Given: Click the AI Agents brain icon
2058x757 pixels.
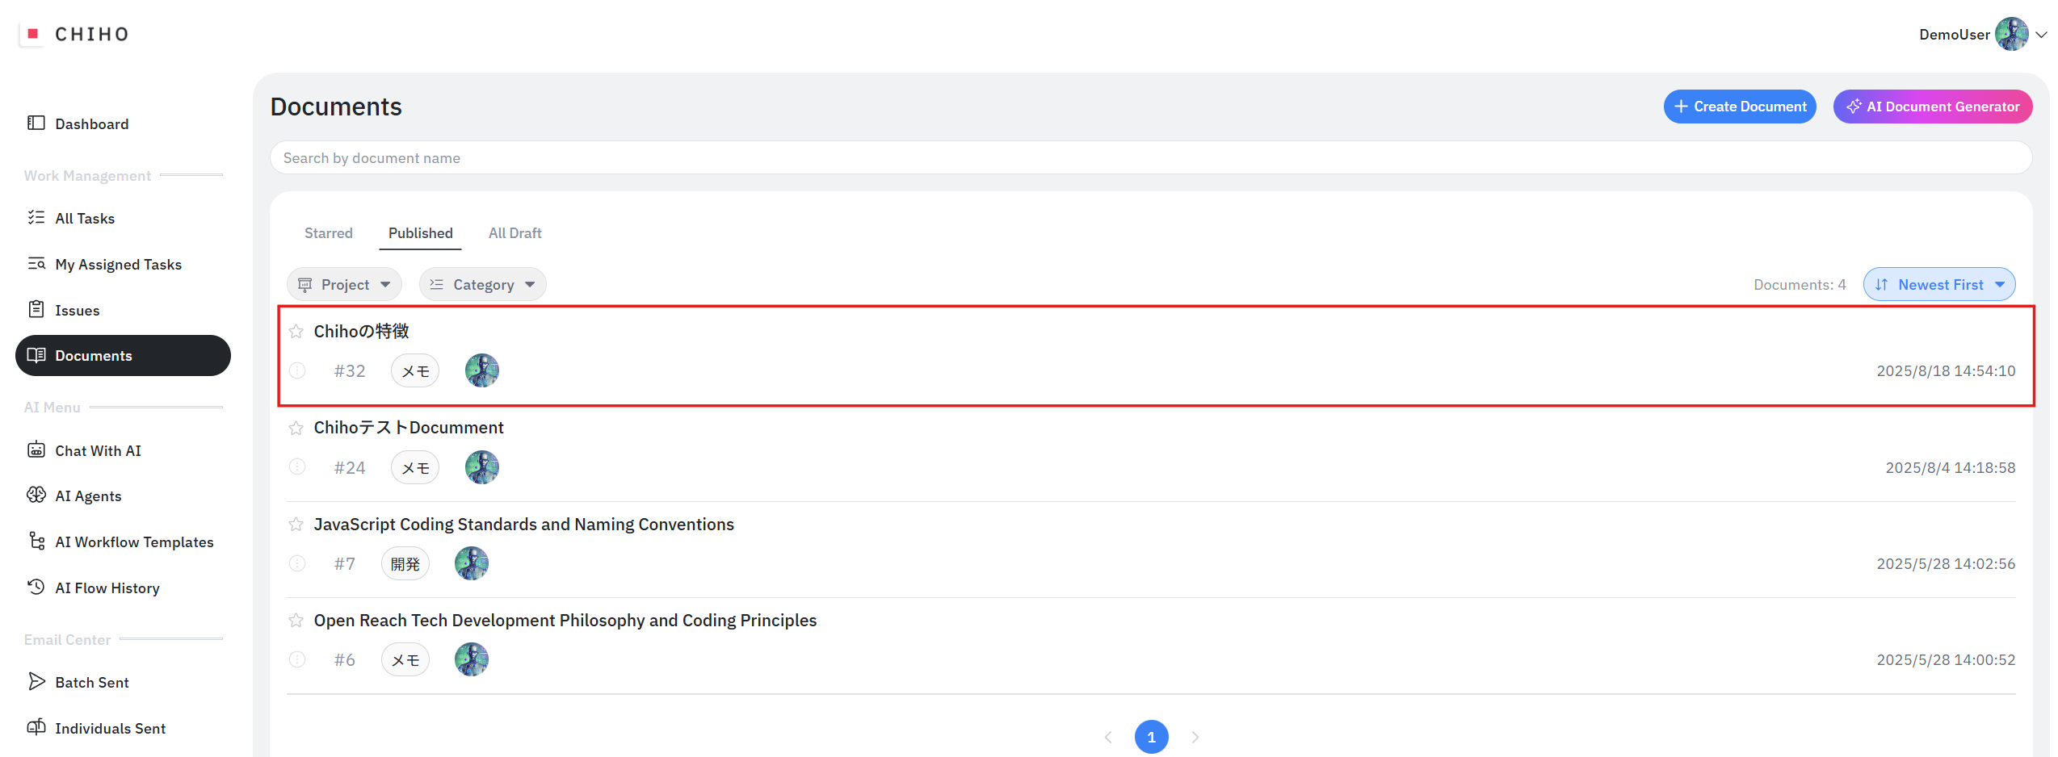Looking at the screenshot, I should click(x=36, y=496).
